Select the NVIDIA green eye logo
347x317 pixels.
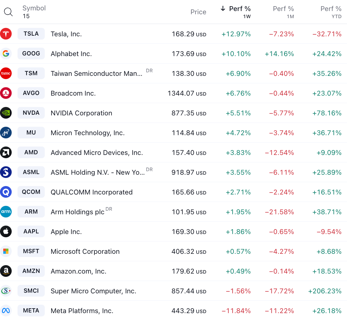pos(6,113)
